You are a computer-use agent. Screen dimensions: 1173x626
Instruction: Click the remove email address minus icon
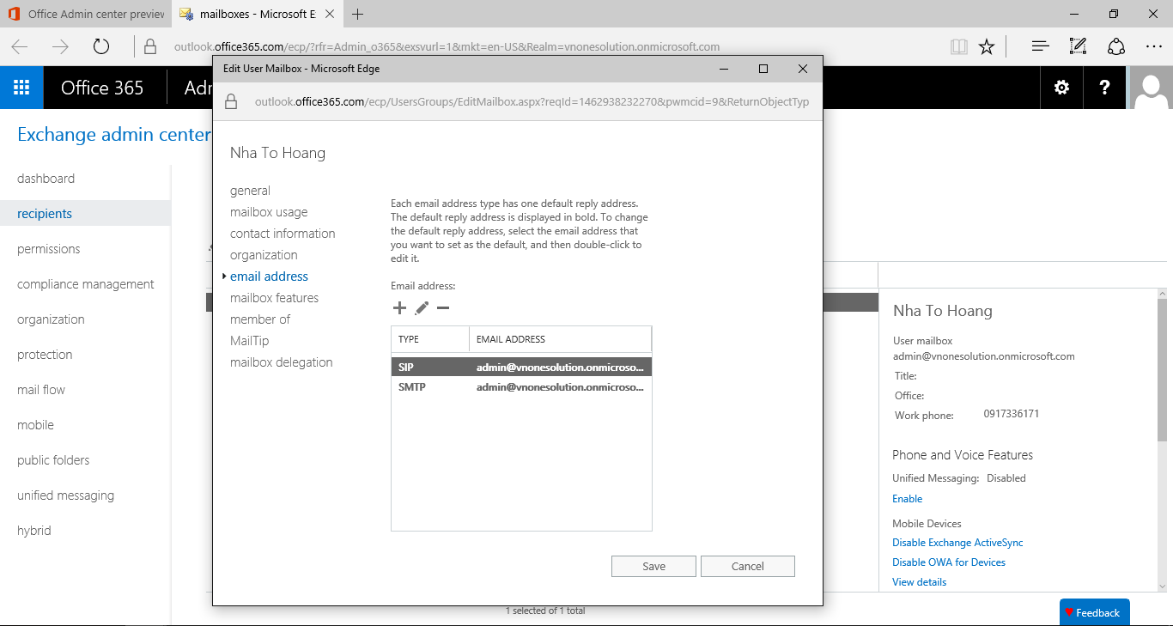(x=443, y=308)
